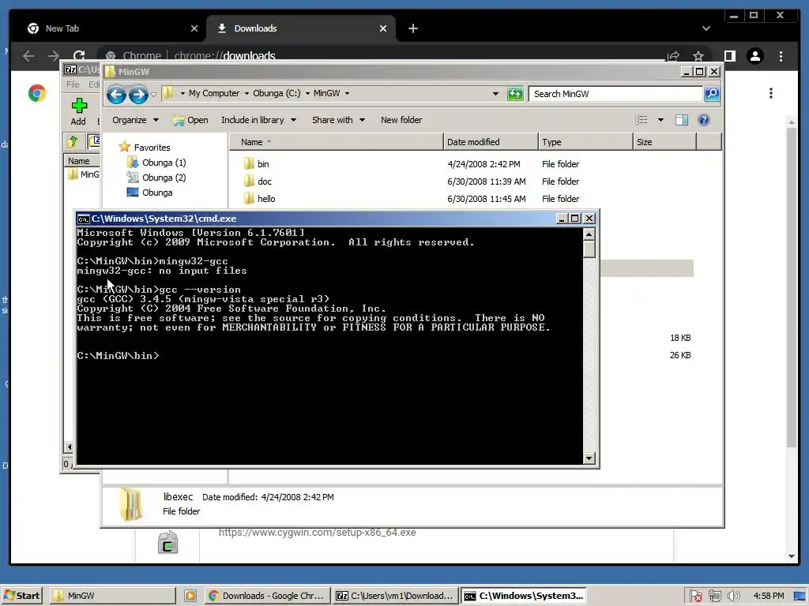The height and width of the screenshot is (606, 809).
Task: Open a new Chrome tab
Action: coord(412,28)
